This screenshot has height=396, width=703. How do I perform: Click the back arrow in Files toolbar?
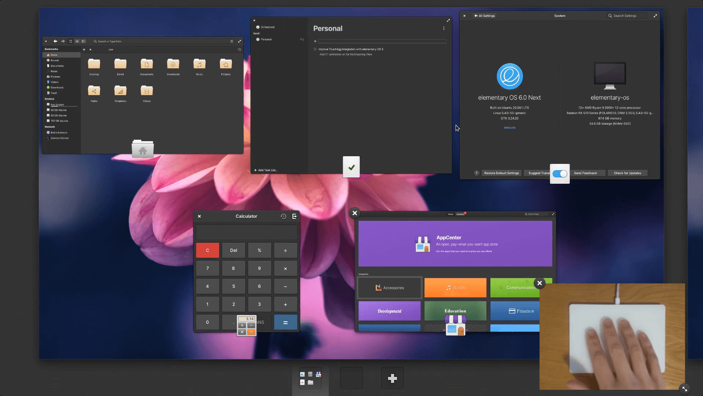pyautogui.click(x=55, y=41)
